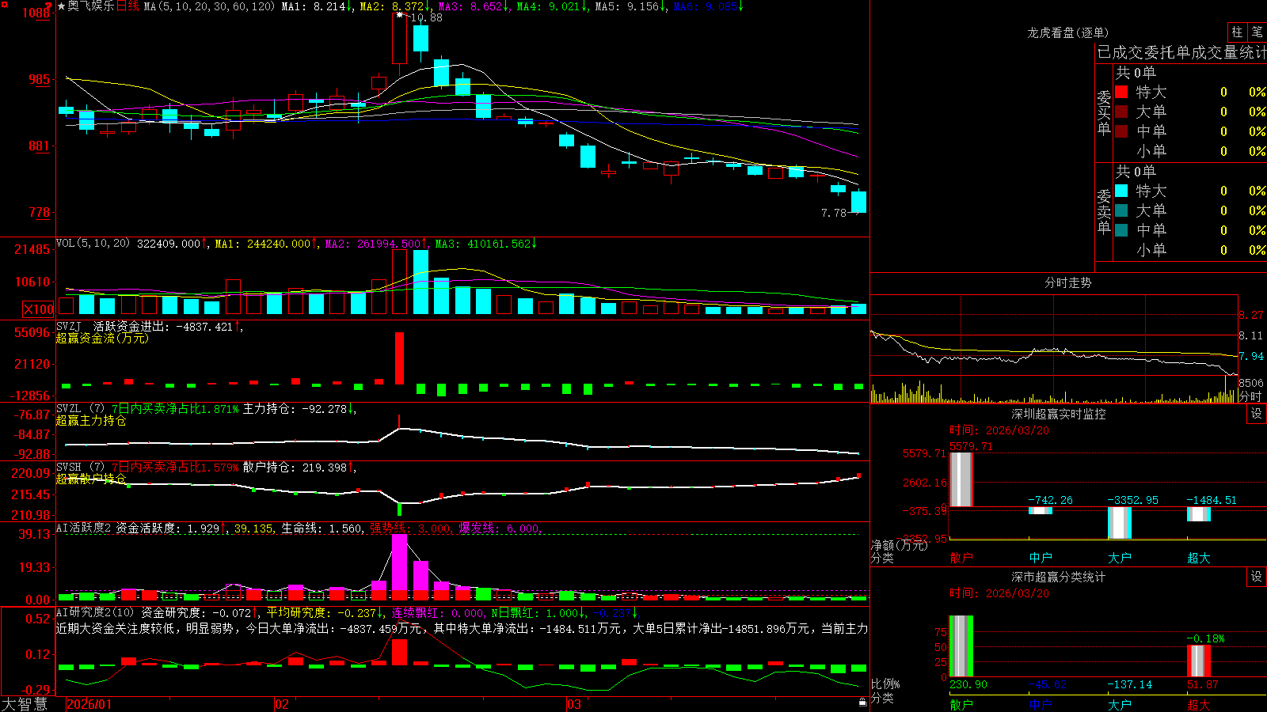
Task: Click the SVSH indicator label
Action: tap(69, 468)
